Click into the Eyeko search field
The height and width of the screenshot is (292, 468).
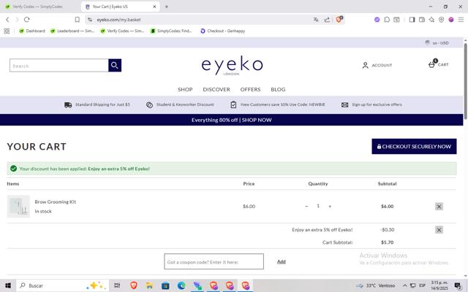[x=58, y=65]
